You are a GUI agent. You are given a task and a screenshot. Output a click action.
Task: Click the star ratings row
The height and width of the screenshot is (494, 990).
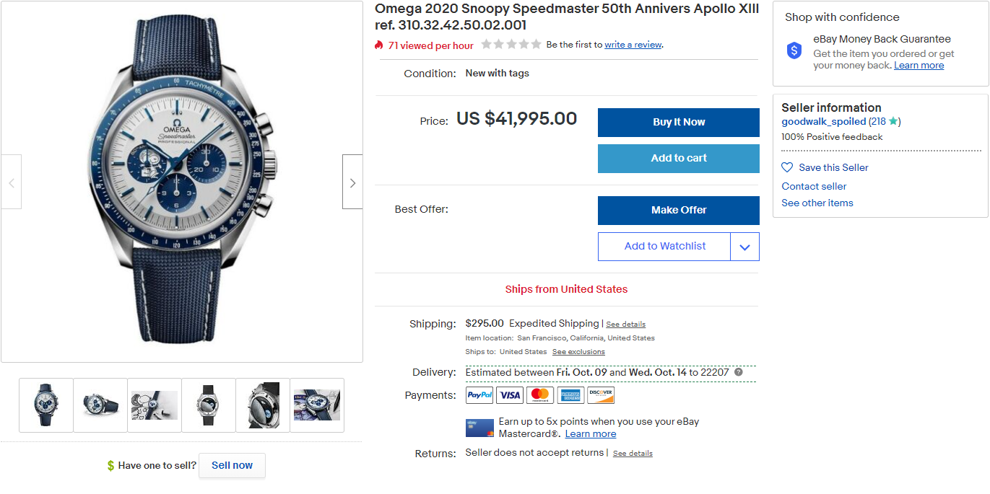(x=511, y=45)
